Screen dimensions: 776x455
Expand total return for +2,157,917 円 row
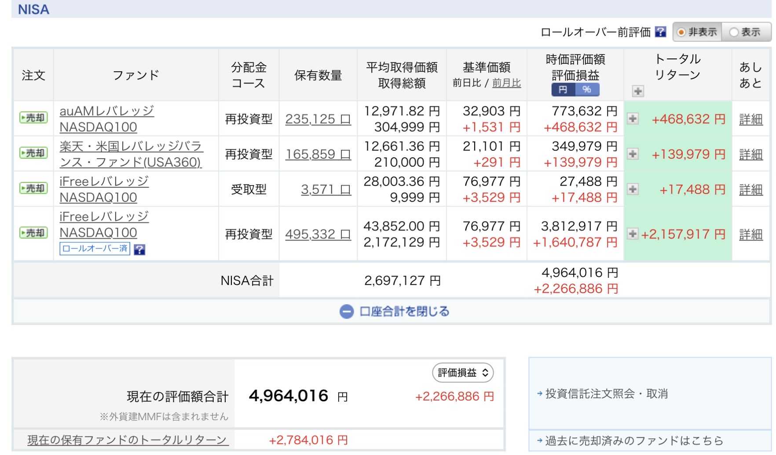(x=633, y=234)
